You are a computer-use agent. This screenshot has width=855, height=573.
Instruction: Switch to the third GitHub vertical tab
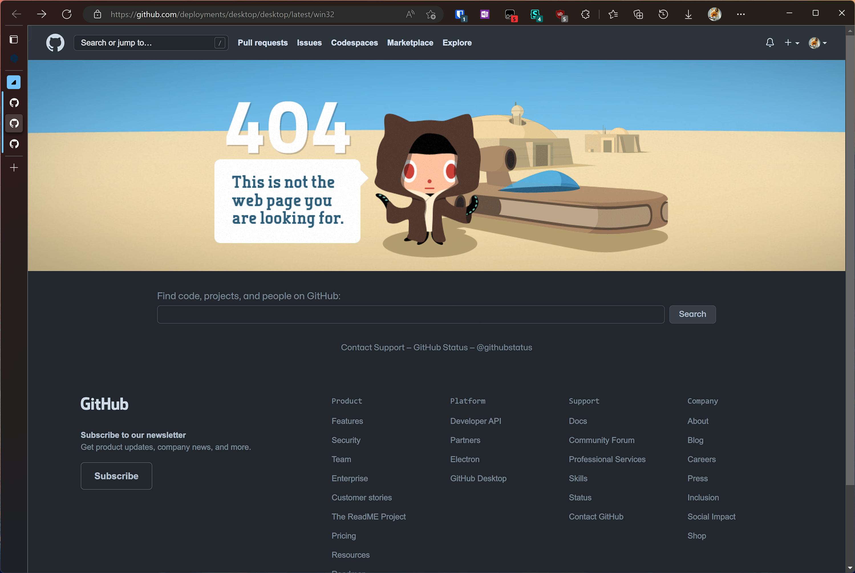pyautogui.click(x=14, y=144)
